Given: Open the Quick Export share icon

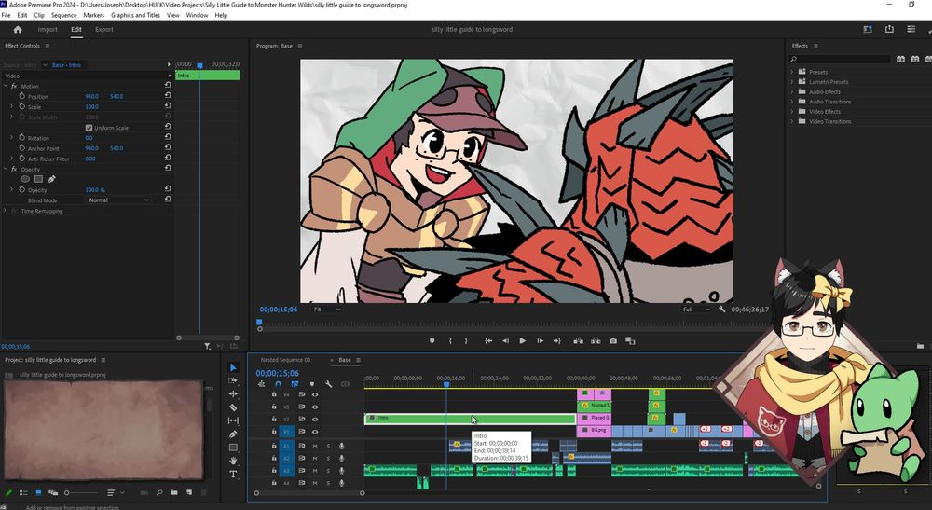Looking at the screenshot, I should click(889, 29).
